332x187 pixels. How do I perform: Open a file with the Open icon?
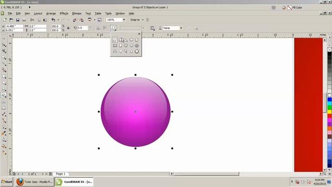pyautogui.click(x=11, y=20)
